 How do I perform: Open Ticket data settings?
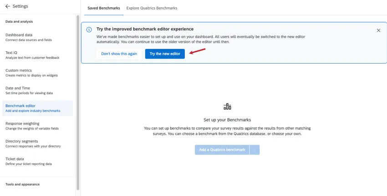point(37,162)
